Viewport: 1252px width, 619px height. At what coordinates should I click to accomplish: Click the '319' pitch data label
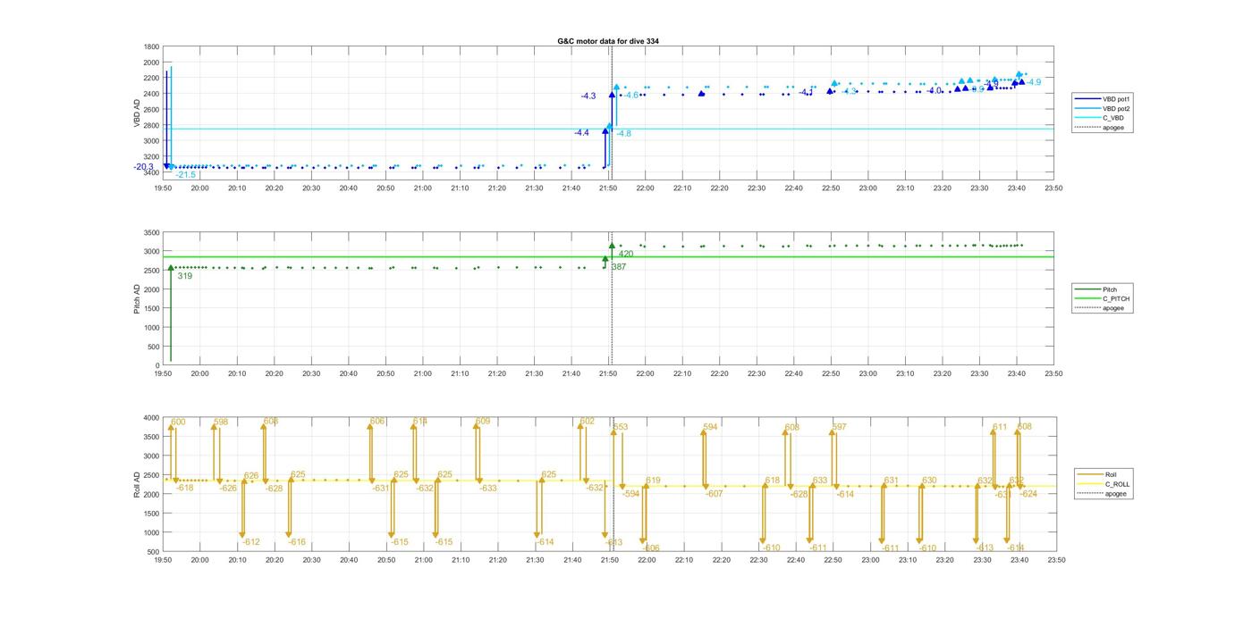tap(184, 276)
